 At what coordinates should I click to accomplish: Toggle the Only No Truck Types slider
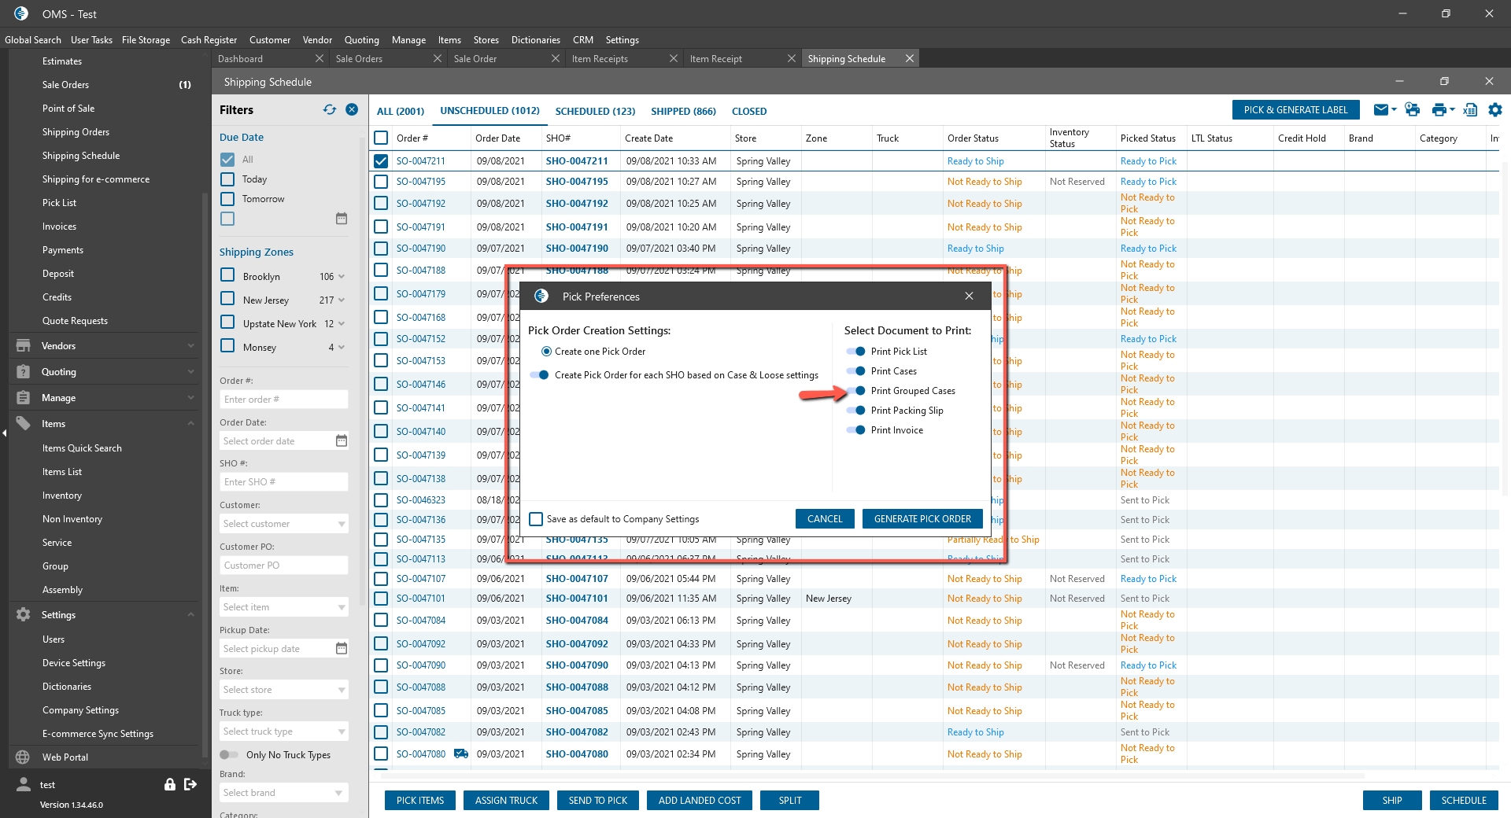coord(229,755)
